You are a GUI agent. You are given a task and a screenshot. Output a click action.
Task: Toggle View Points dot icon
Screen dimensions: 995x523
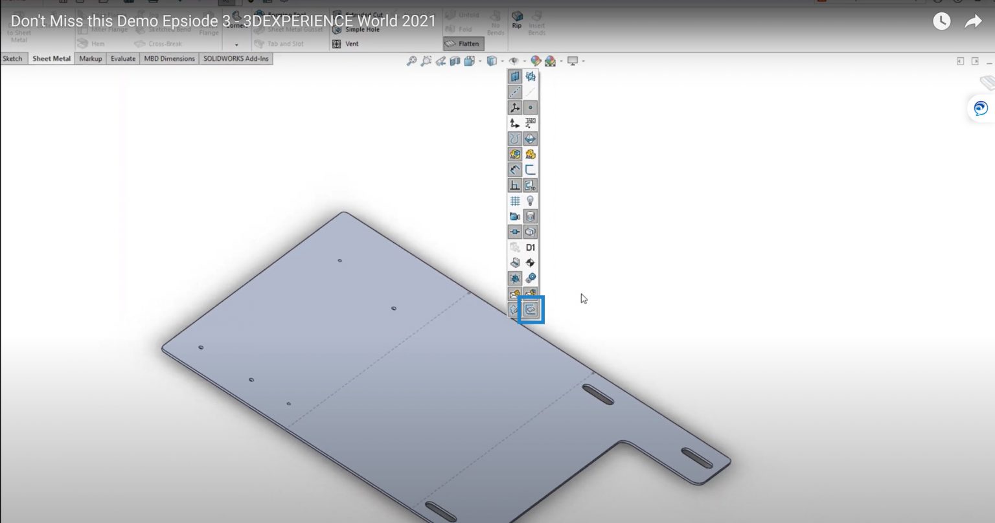[x=531, y=107]
